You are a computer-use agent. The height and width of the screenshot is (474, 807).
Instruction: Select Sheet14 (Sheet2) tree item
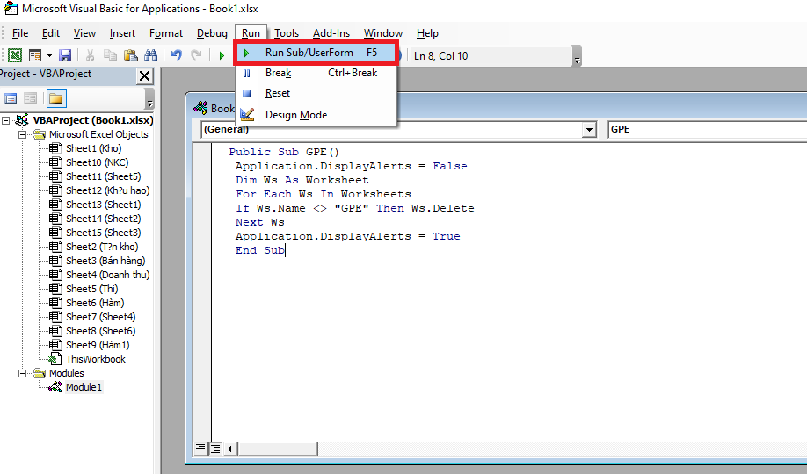click(x=104, y=219)
